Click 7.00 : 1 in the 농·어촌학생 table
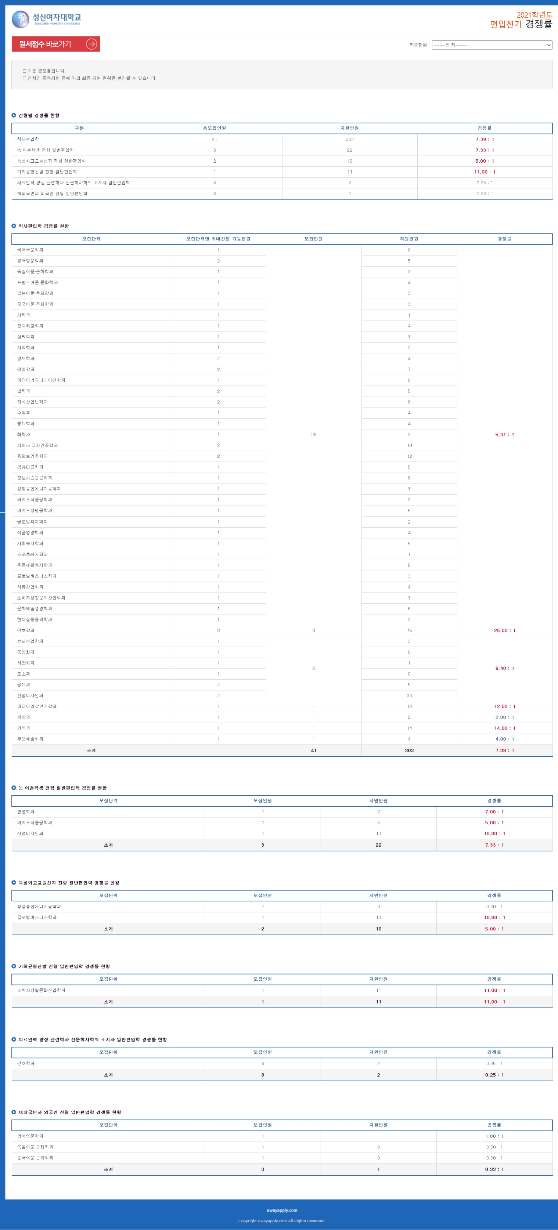Screen dimensions: 558x1230 (x=494, y=812)
